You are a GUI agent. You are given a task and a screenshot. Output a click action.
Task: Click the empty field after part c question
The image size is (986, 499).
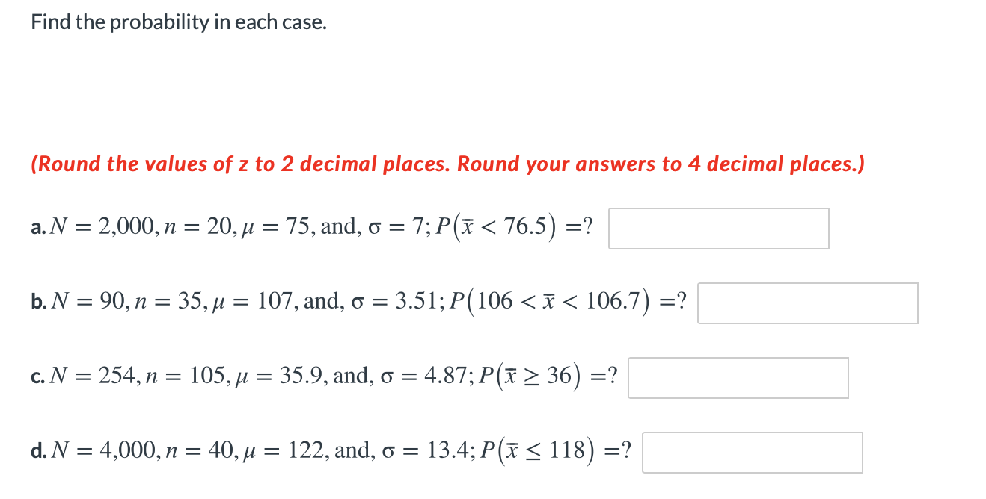point(738,378)
